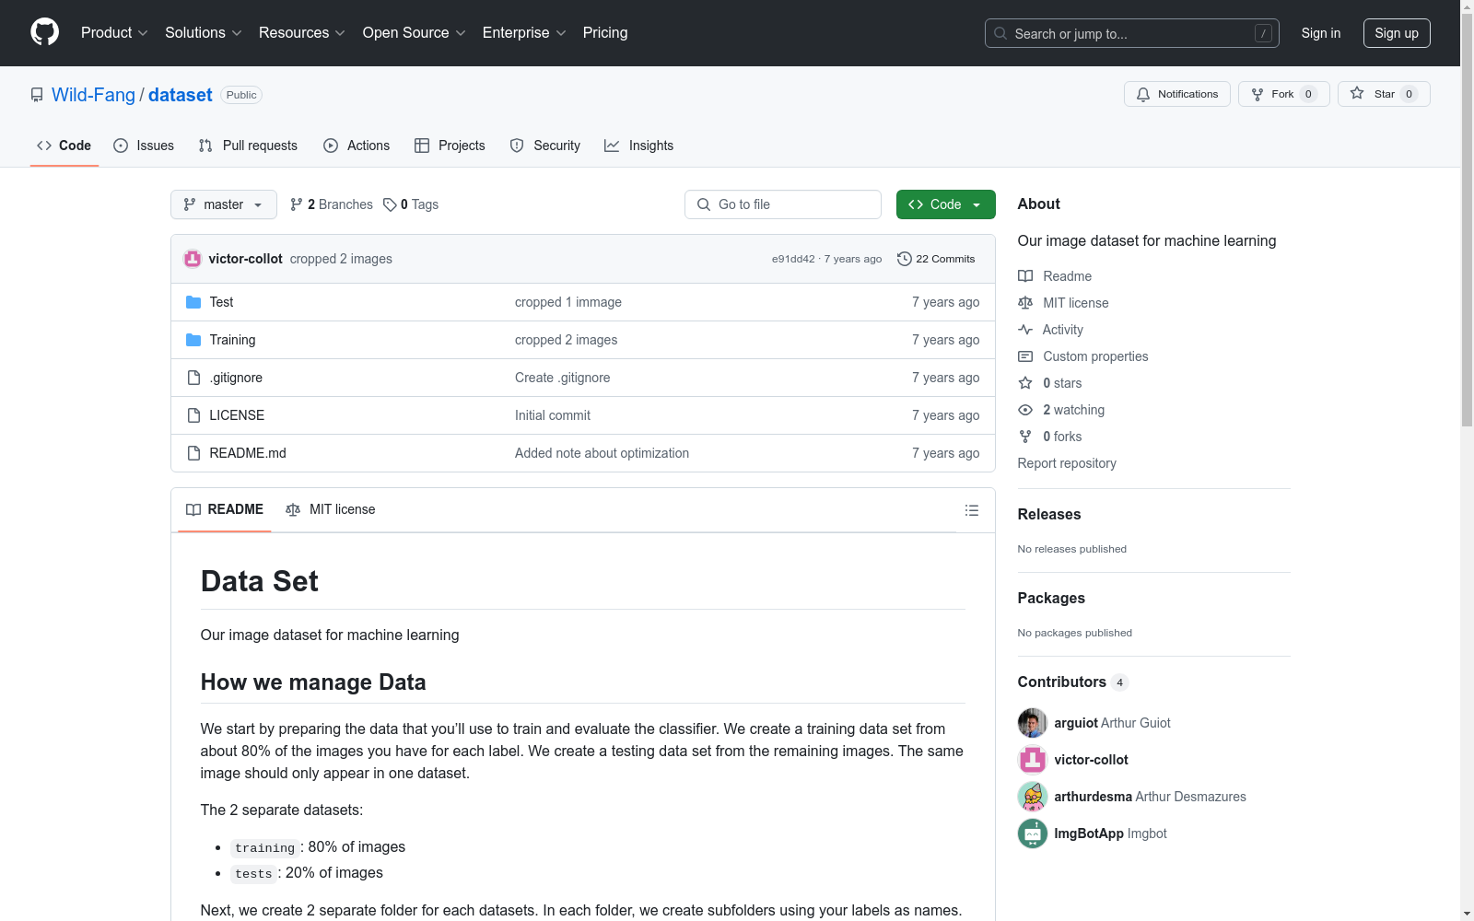The image size is (1474, 921).
Task: Click the Fork button
Action: 1284,94
